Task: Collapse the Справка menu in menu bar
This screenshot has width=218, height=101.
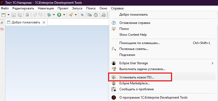Action: (117, 8)
